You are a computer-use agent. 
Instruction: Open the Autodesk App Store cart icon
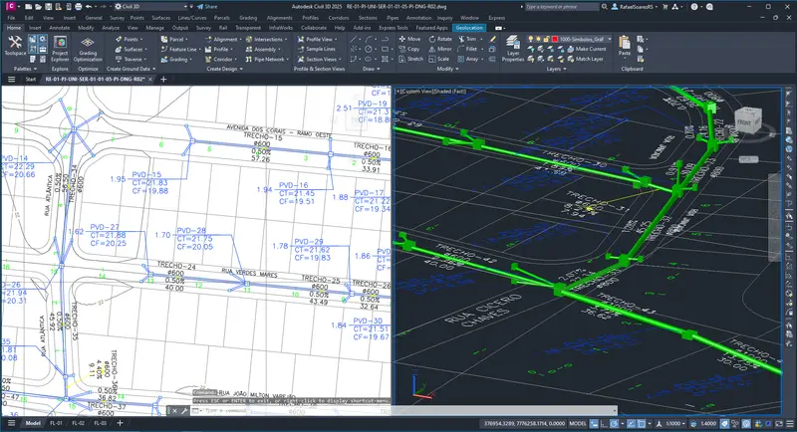tap(664, 7)
